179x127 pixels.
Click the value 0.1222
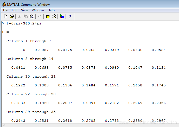click(18, 85)
